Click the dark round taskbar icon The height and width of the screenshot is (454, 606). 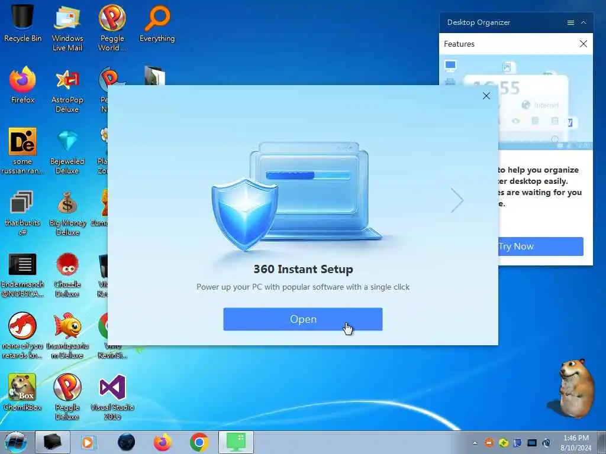click(127, 442)
